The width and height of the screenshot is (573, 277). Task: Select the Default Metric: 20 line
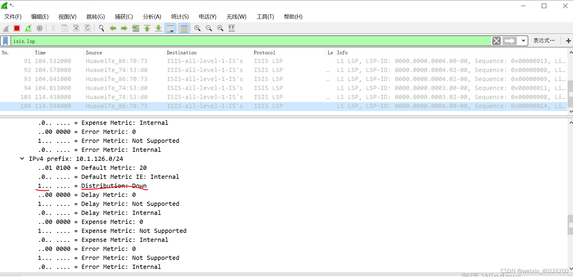(92, 168)
